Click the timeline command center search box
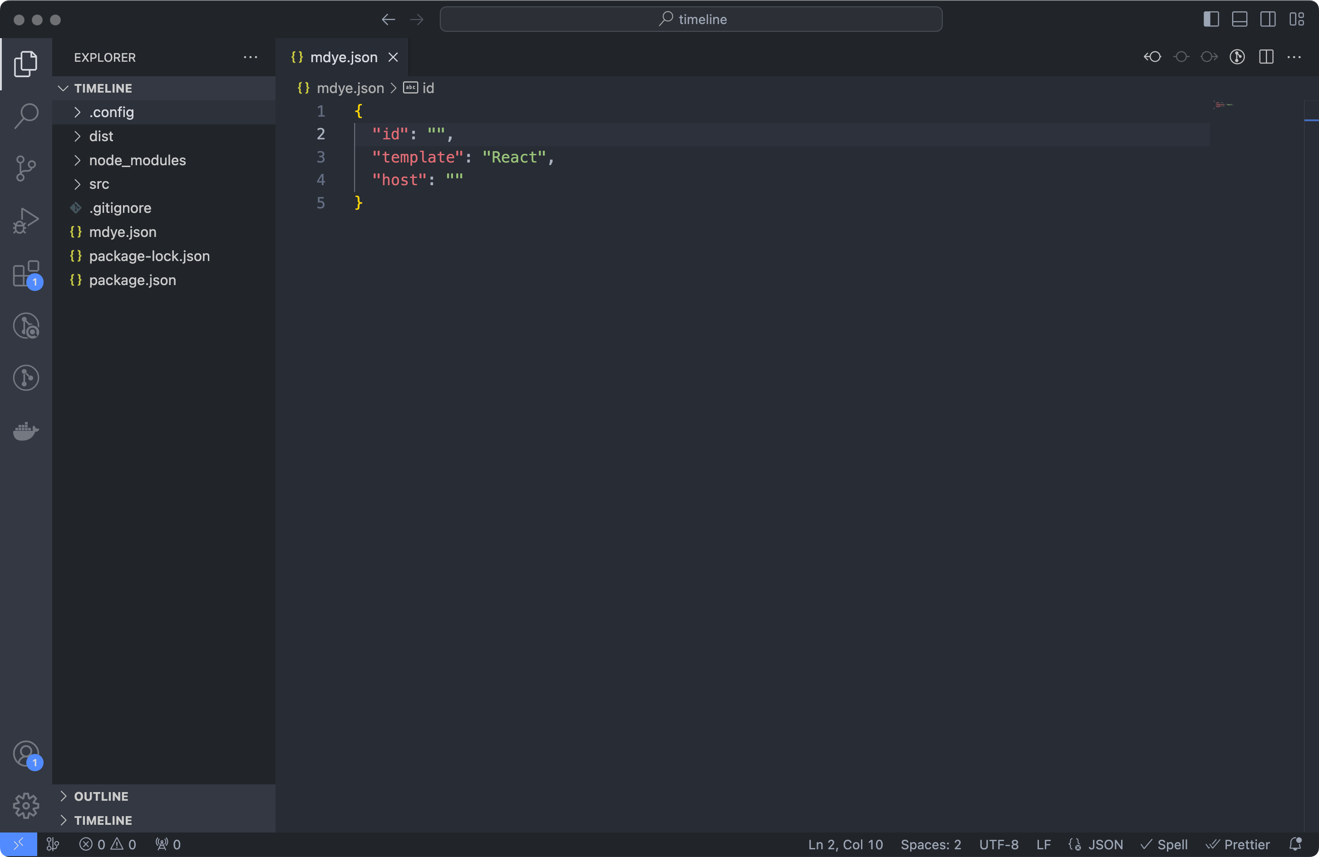Screen dimensions: 1319x857 pyautogui.click(x=690, y=20)
